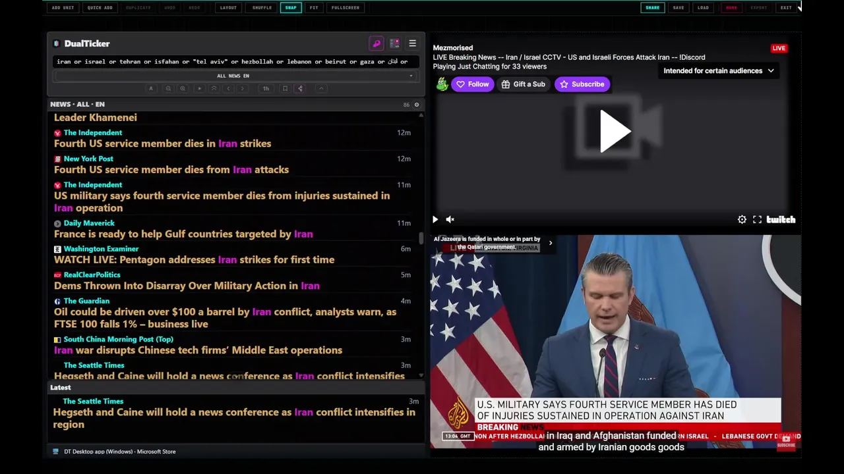844x474 pixels.
Task: Click the Twitch settings gear icon
Action: (x=742, y=220)
